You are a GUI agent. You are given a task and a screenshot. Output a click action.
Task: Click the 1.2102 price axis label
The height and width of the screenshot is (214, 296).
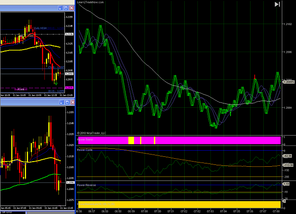point(287,24)
